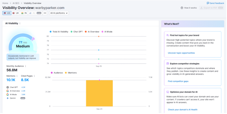The height and width of the screenshot is (114, 227).
Task: Click the Find hot topics icon
Action: coord(168,35)
